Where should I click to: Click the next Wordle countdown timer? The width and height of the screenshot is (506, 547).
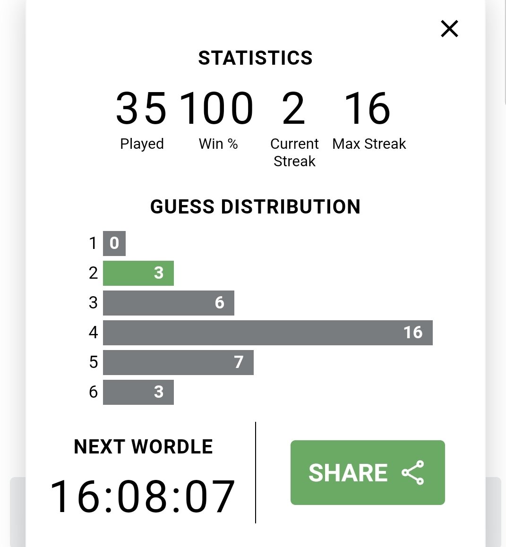click(142, 496)
